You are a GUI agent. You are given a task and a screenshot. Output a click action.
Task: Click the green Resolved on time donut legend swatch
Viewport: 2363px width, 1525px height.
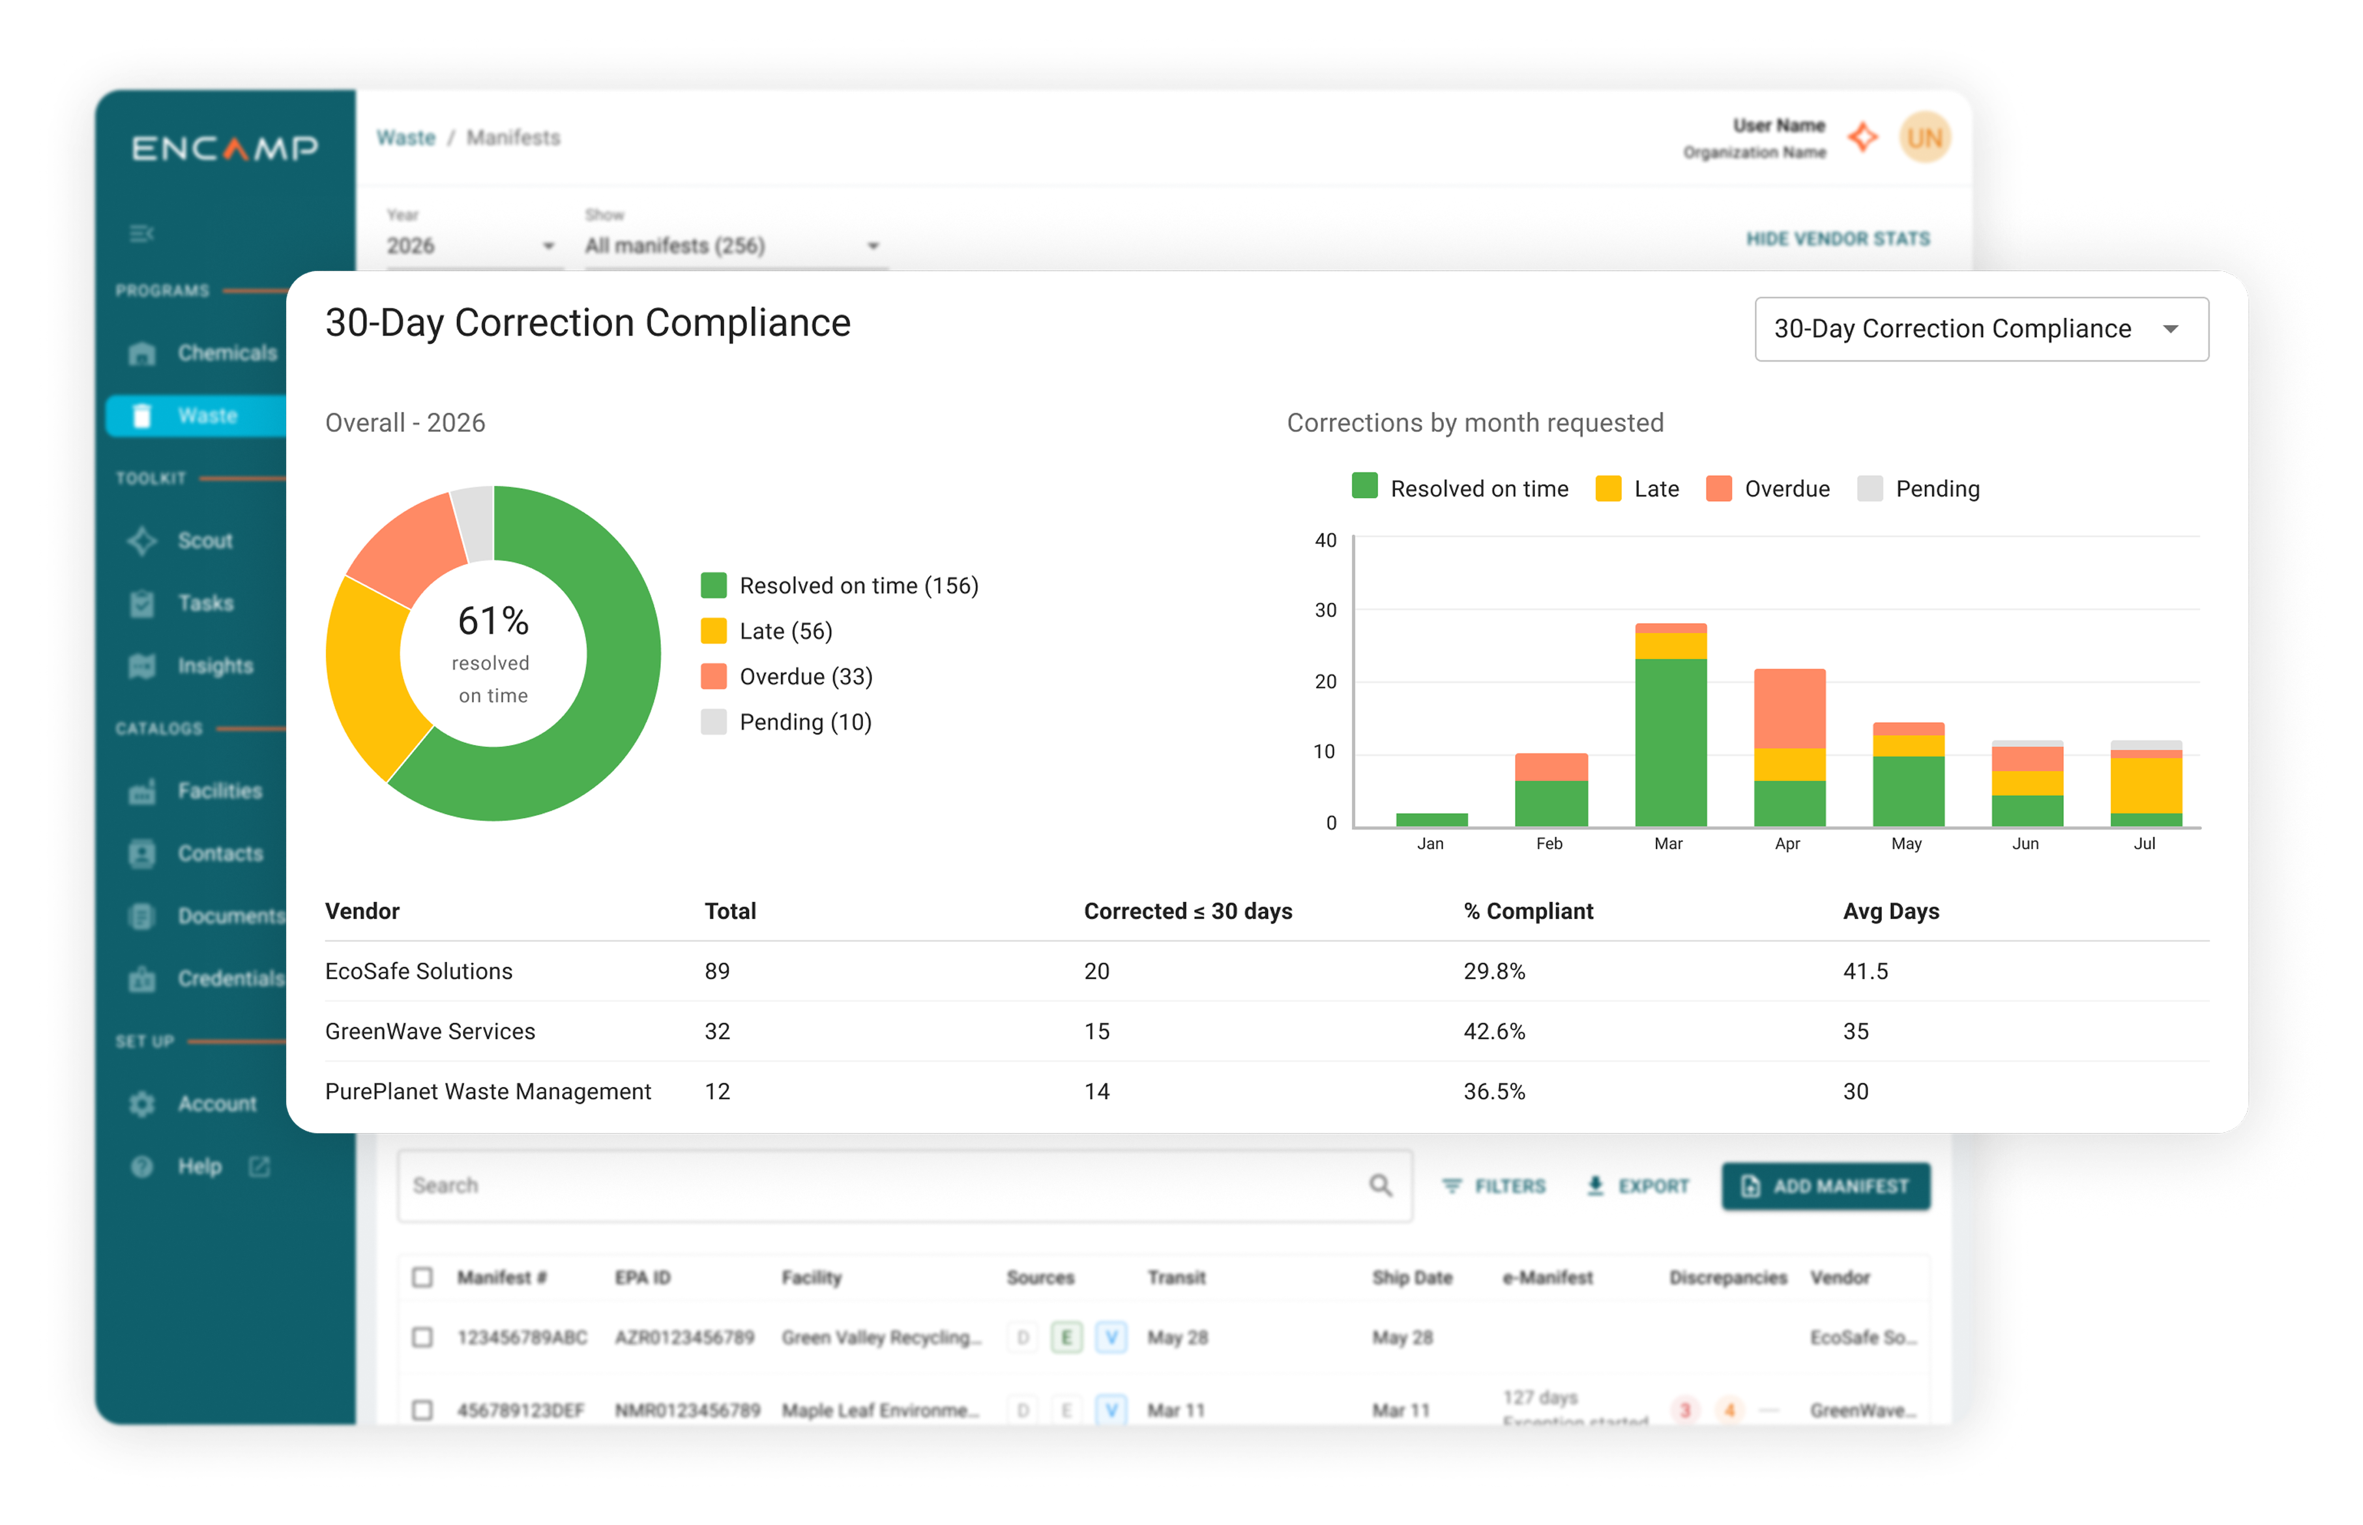point(713,585)
